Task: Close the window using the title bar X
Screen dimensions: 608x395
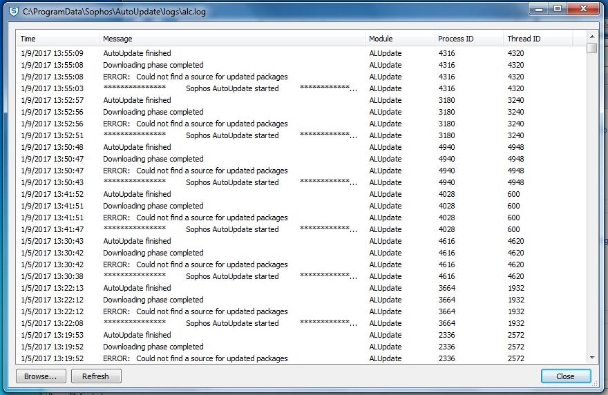Action: [584, 9]
